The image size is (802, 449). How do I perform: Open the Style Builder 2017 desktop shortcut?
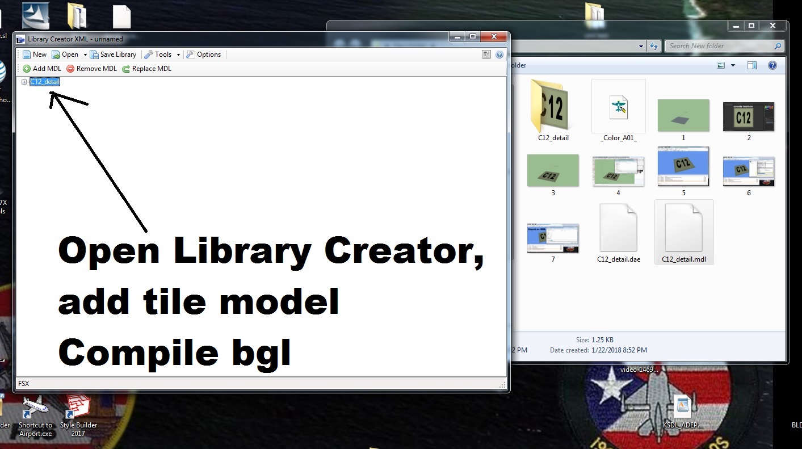pyautogui.click(x=79, y=416)
